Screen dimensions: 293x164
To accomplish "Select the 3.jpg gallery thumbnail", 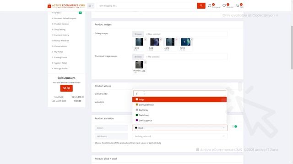I will coord(155,42).
